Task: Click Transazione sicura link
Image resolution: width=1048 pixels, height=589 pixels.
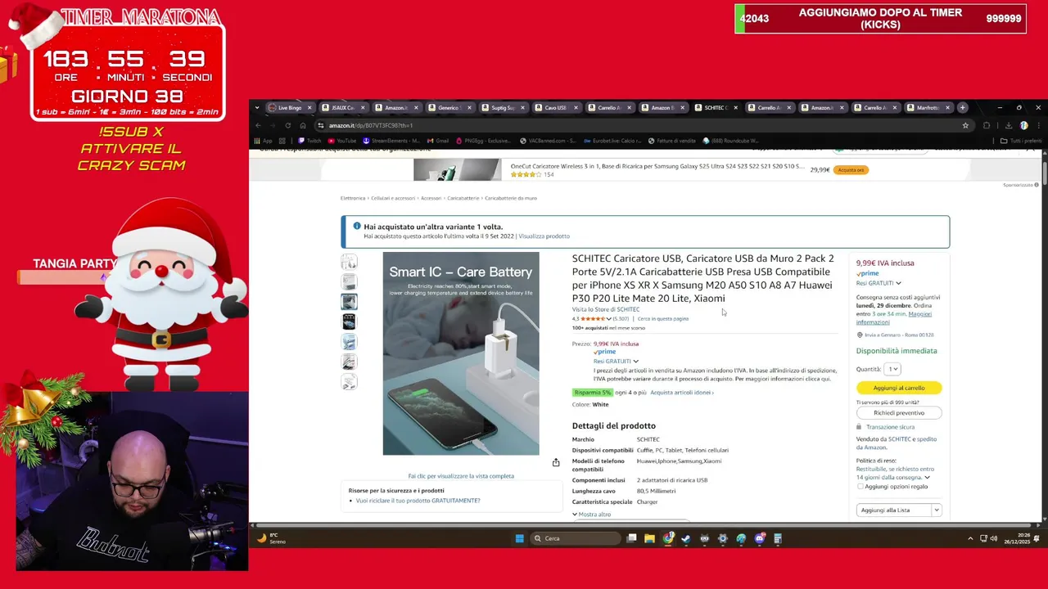Action: click(890, 427)
